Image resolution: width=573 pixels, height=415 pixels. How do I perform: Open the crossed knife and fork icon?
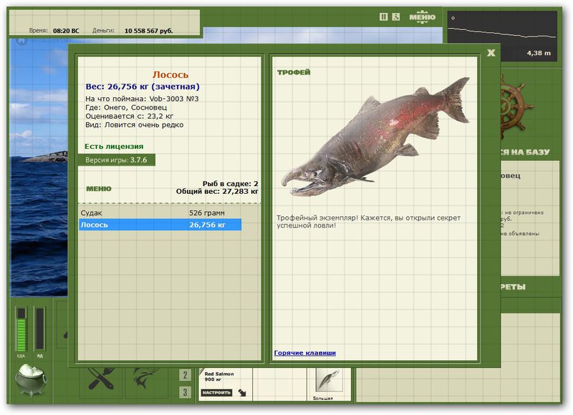[101, 379]
